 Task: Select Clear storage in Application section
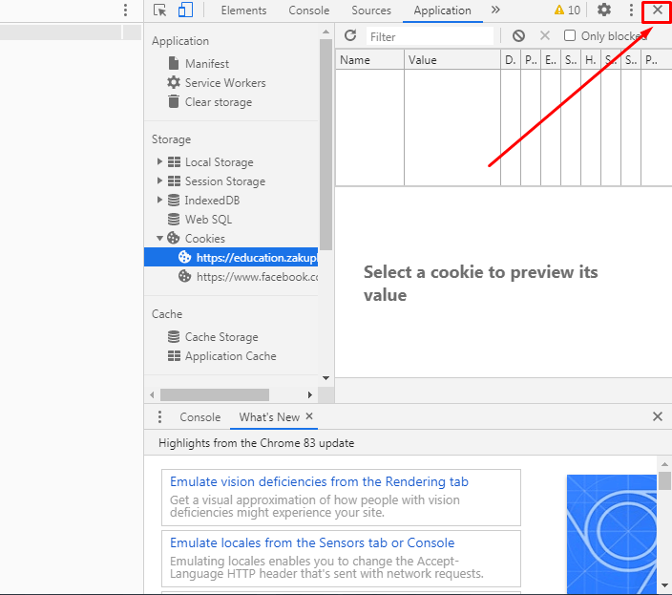coord(219,102)
